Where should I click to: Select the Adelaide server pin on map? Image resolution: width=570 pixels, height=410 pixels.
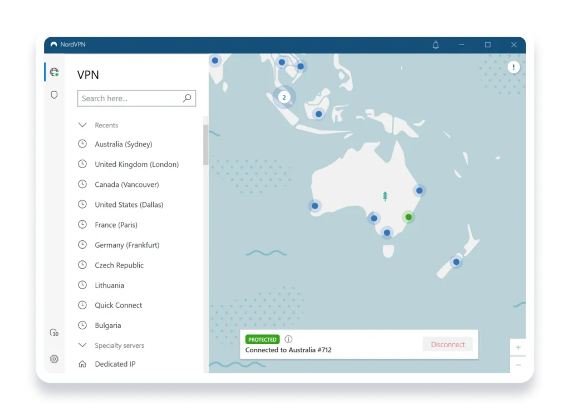pos(374,218)
